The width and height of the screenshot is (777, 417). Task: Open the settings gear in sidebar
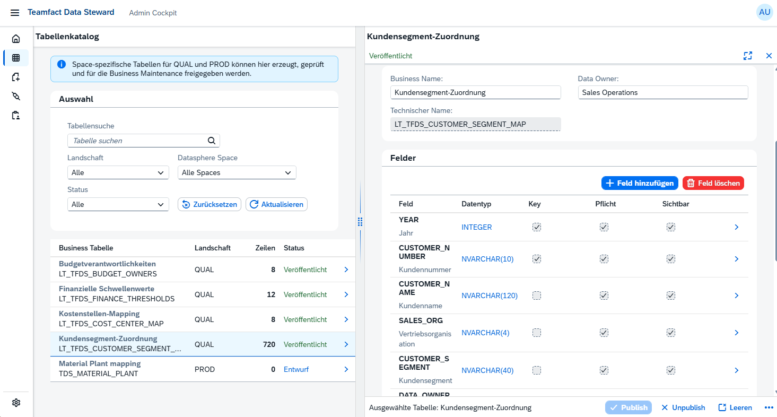[16, 403]
